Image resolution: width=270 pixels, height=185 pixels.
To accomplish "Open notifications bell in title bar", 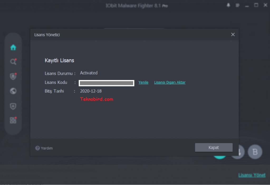I will coord(228,5).
